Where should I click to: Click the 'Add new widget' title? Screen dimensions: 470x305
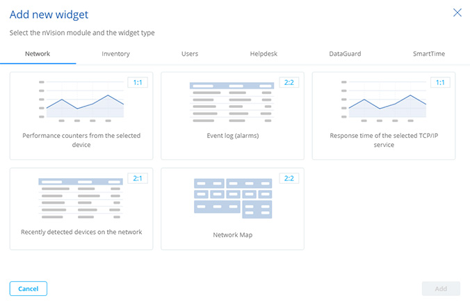(x=49, y=15)
